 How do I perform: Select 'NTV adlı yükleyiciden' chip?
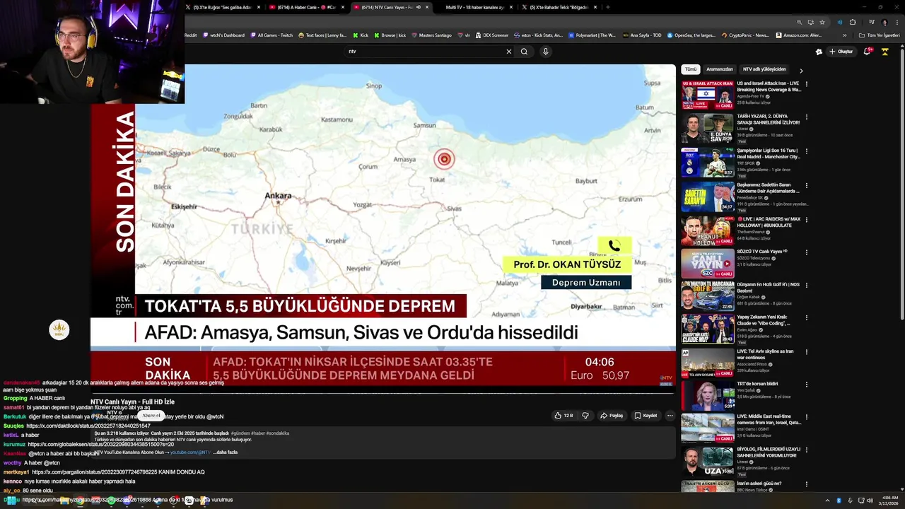(764, 69)
